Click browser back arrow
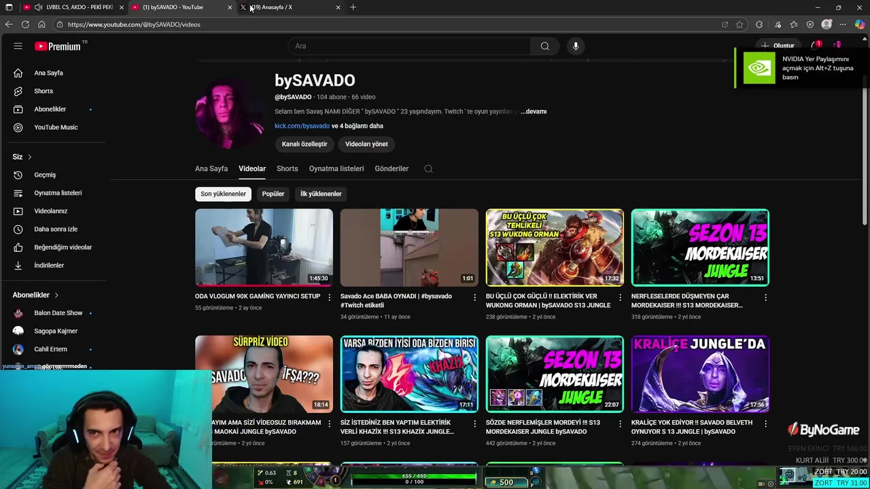The width and height of the screenshot is (870, 489). click(x=9, y=24)
